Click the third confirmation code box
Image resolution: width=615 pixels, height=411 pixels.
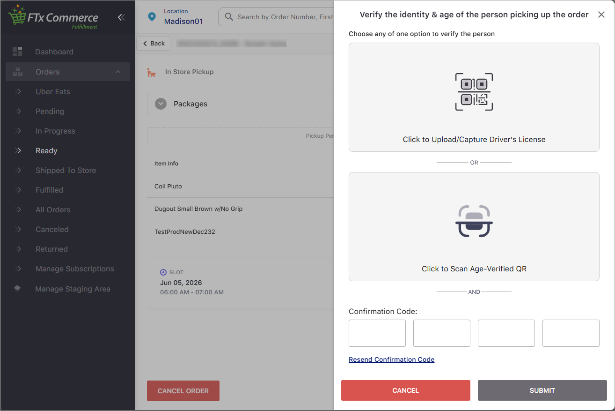[x=506, y=333]
